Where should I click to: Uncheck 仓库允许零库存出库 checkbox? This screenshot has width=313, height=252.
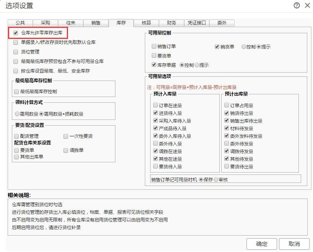(x=16, y=33)
